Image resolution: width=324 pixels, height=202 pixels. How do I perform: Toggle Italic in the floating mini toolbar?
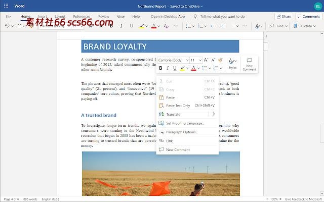(168, 68)
